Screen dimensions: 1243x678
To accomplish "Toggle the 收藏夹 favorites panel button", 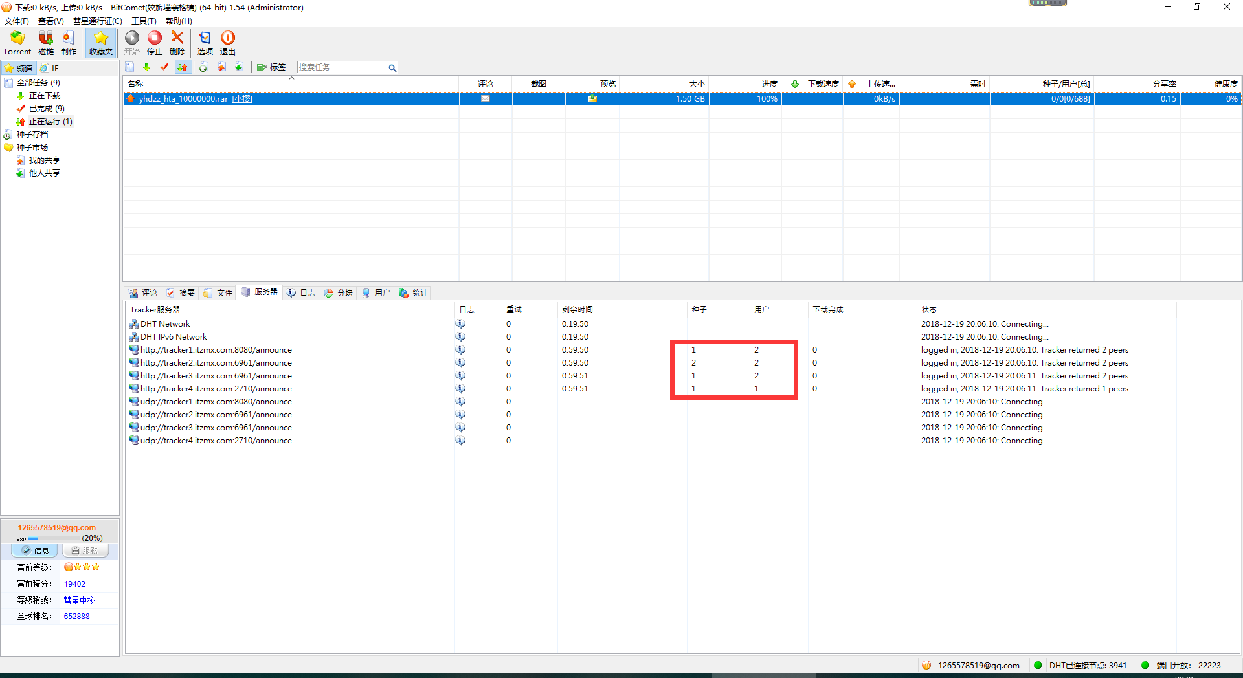I will pos(101,42).
